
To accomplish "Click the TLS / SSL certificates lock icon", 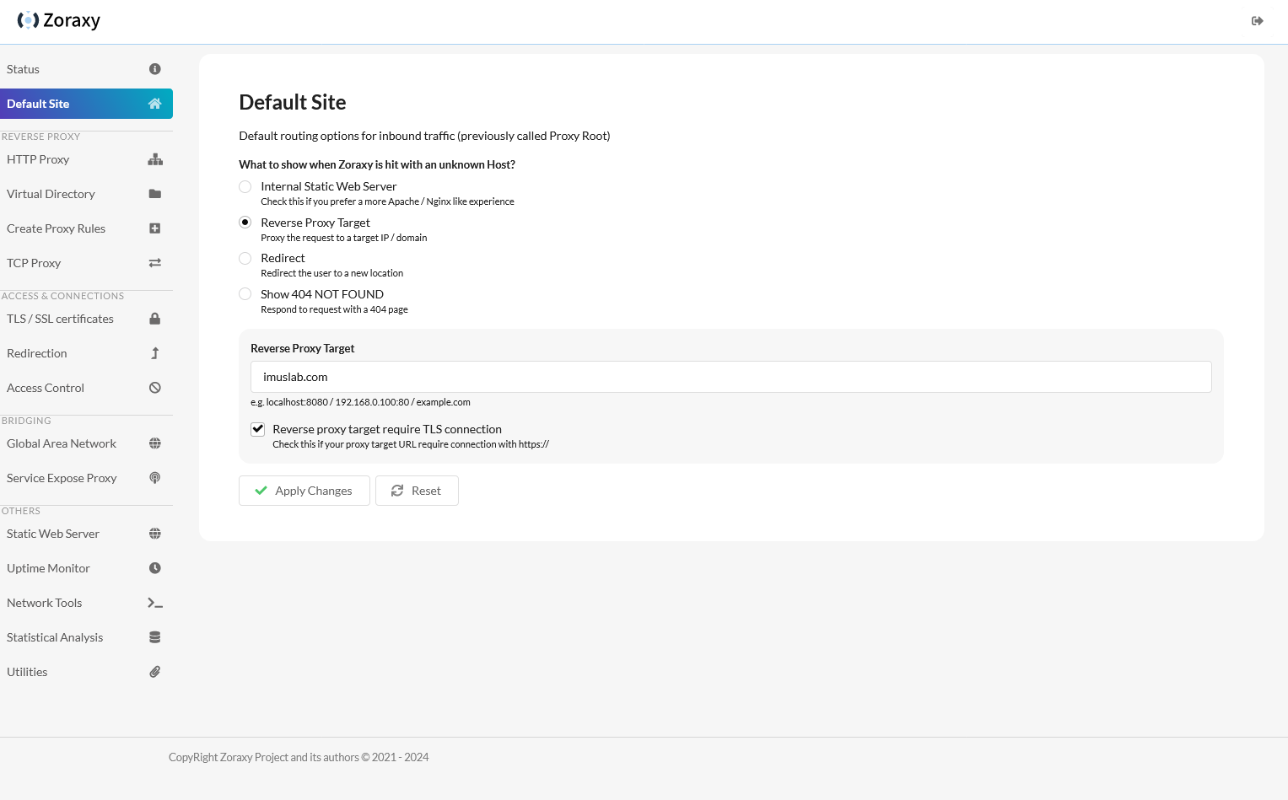I will point(154,318).
